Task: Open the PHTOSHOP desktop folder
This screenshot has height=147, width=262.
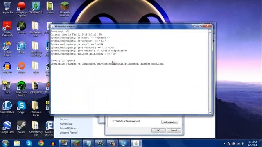Action: click(36, 87)
